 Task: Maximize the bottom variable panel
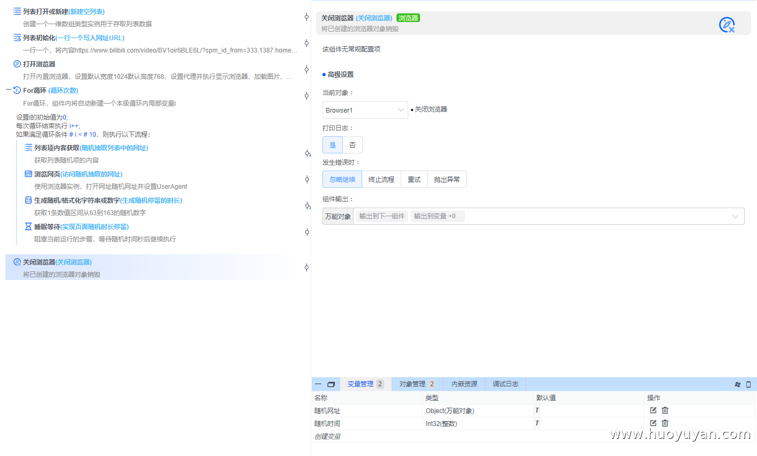point(331,384)
